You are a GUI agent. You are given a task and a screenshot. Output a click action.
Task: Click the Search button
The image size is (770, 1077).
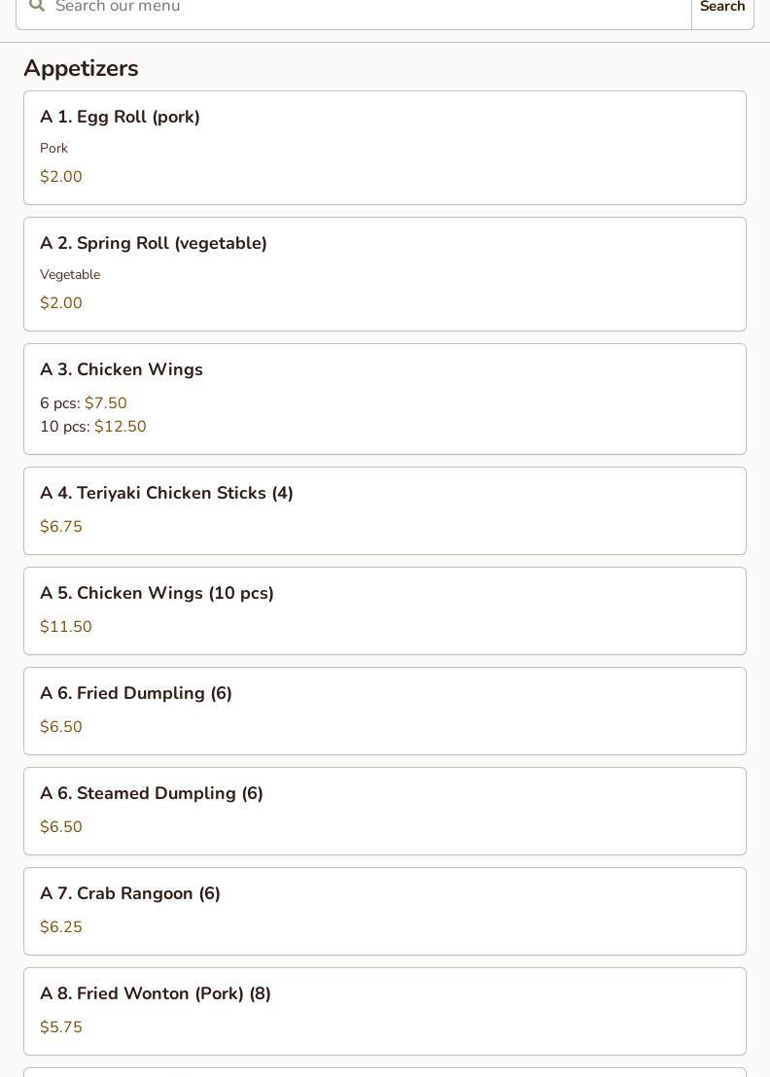tap(722, 8)
